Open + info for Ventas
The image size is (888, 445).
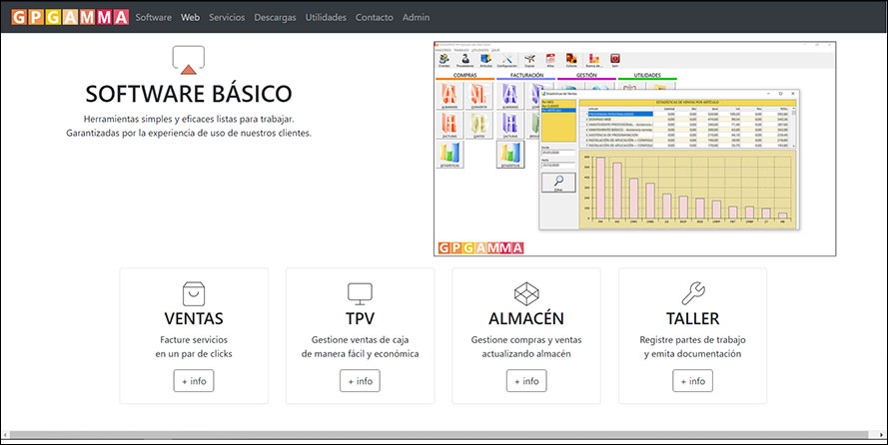(194, 381)
